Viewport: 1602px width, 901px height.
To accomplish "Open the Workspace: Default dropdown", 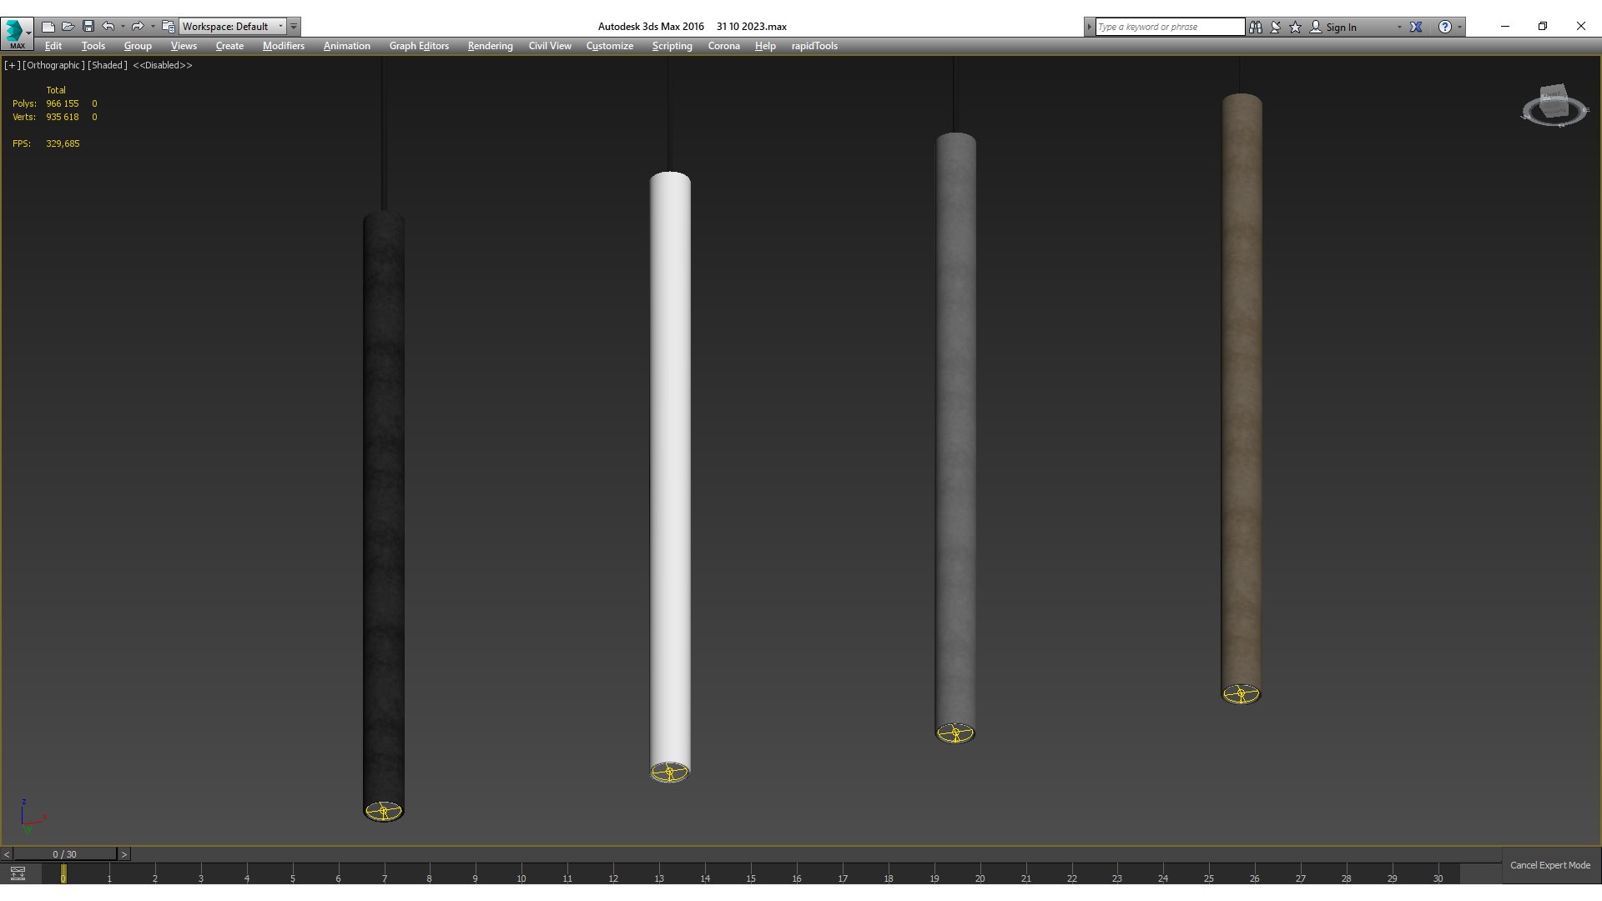I will click(233, 27).
